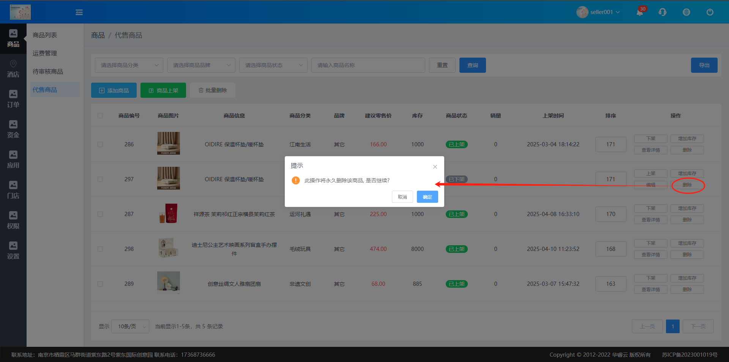729x362 pixels.
Task: Expand the 请选择商品品牌 dropdown
Action: click(201, 65)
